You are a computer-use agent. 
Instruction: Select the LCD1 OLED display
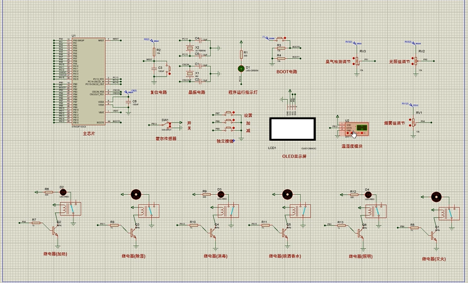click(292, 129)
